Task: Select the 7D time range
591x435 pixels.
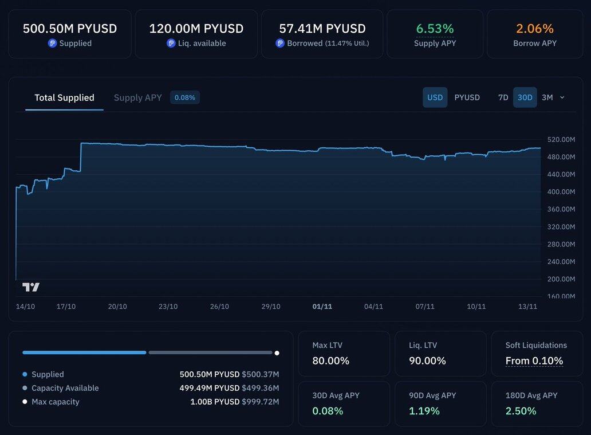Action: [503, 97]
